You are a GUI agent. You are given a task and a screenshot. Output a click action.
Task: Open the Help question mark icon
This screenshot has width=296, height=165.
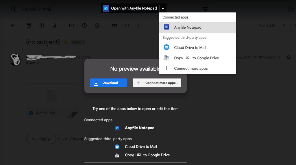291,9
